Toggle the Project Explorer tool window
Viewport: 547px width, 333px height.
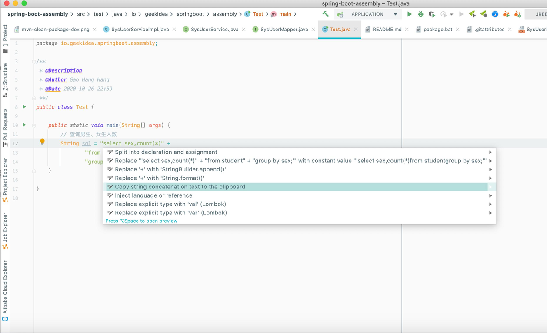5,180
